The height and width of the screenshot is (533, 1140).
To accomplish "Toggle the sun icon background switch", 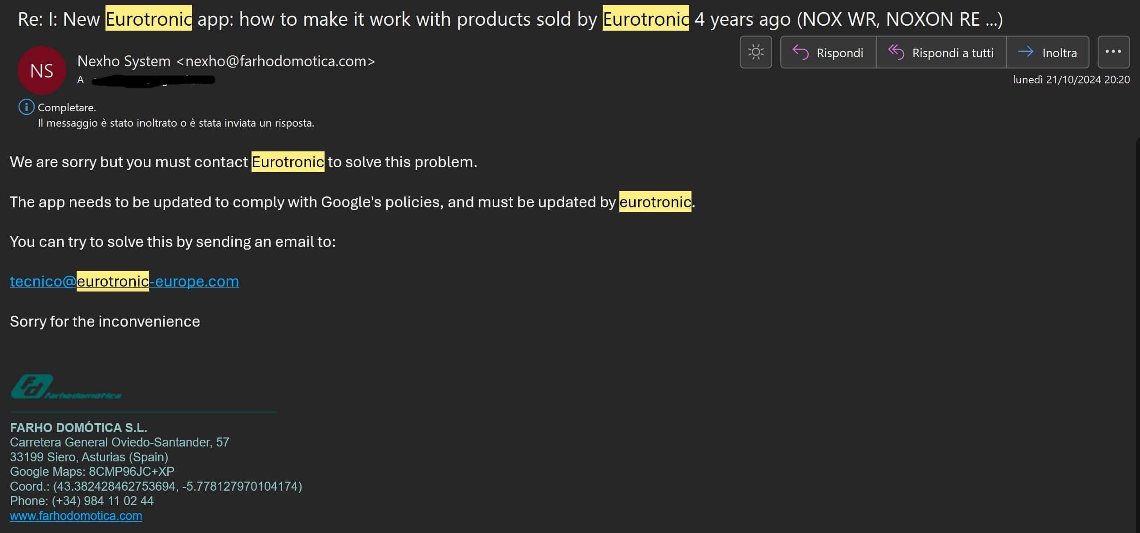I will coord(755,52).
